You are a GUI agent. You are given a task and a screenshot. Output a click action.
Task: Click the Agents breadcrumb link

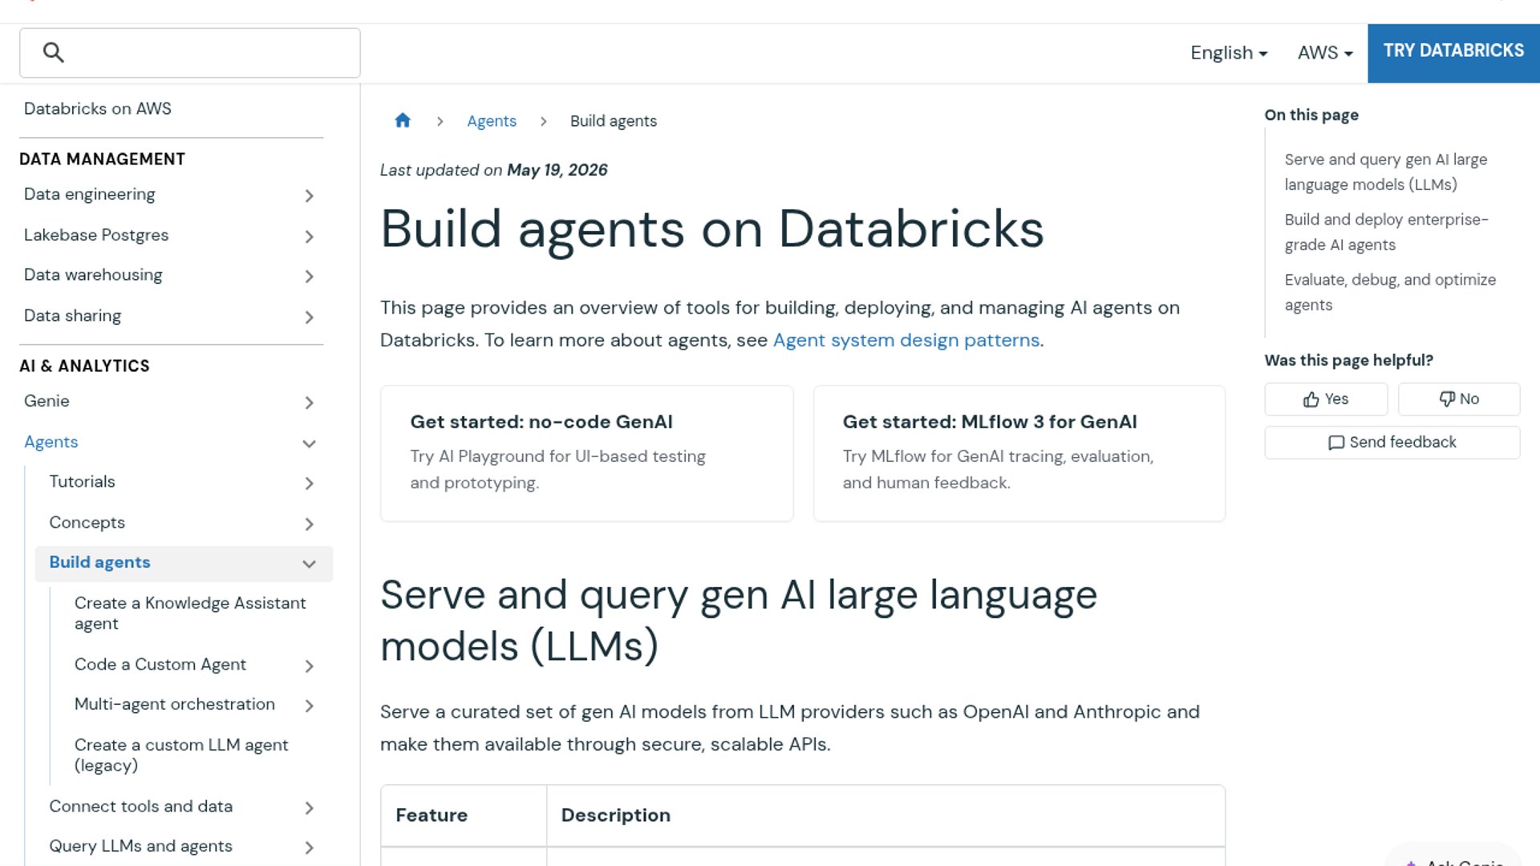(x=492, y=121)
